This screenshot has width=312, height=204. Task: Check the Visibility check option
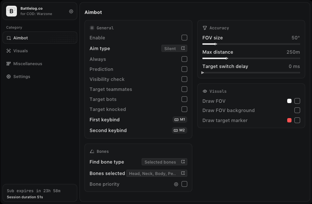[184, 79]
